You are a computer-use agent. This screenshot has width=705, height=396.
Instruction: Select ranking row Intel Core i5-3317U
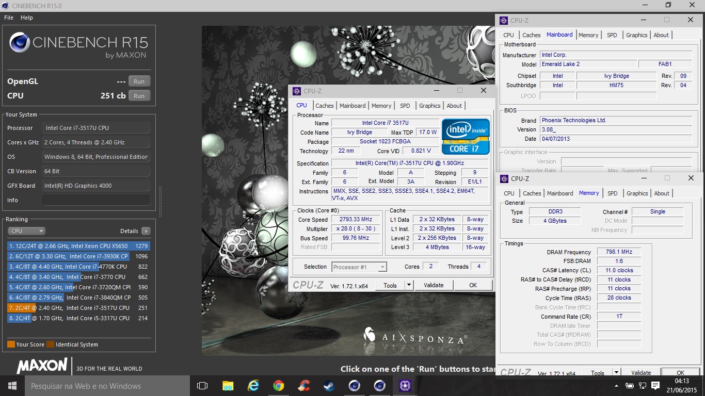point(79,318)
